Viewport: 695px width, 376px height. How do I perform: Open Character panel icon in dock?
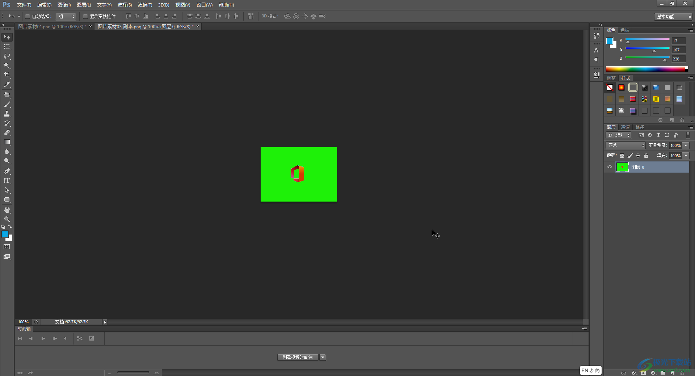pyautogui.click(x=597, y=51)
